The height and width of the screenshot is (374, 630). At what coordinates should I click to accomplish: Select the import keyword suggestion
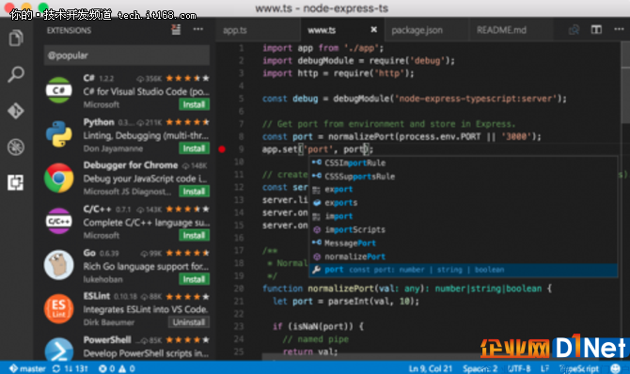coord(464,216)
